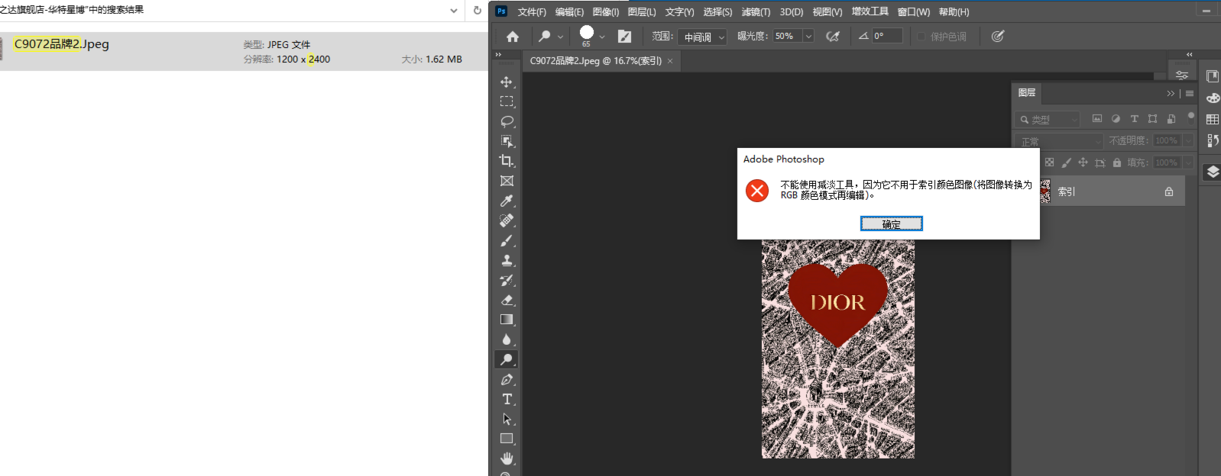Click the Home icon in options bar
1221x476 pixels.
pos(513,36)
